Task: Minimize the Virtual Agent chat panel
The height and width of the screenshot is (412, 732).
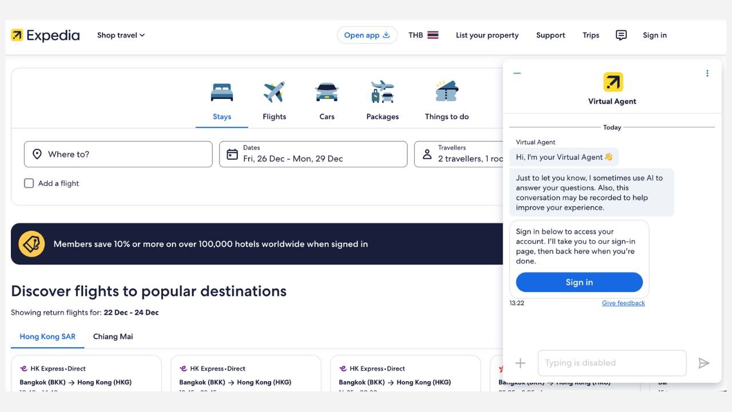Action: (x=517, y=73)
